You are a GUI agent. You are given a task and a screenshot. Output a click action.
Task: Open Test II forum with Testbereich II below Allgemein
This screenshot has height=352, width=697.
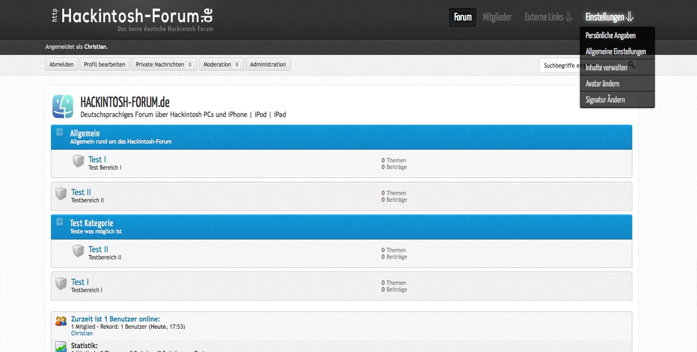81,192
